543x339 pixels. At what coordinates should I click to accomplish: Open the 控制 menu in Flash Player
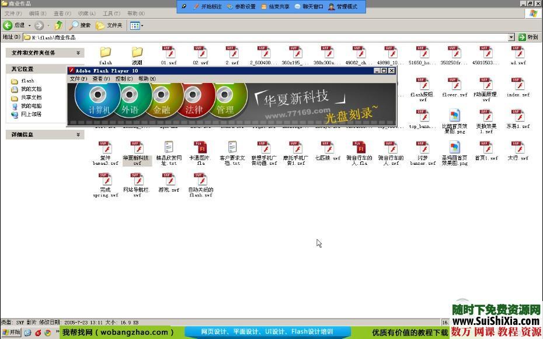click(124, 78)
